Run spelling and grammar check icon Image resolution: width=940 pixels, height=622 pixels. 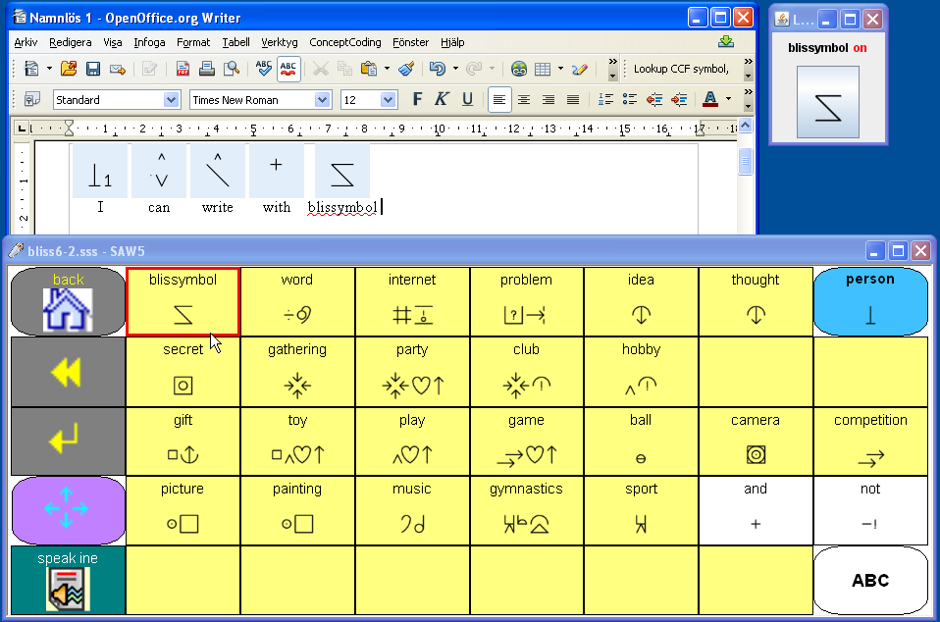[264, 69]
